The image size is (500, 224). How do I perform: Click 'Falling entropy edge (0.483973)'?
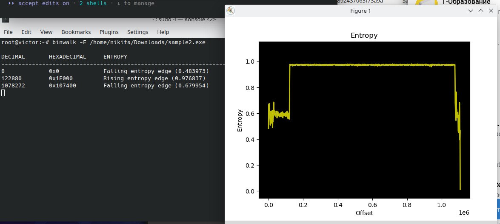pyautogui.click(x=156, y=71)
